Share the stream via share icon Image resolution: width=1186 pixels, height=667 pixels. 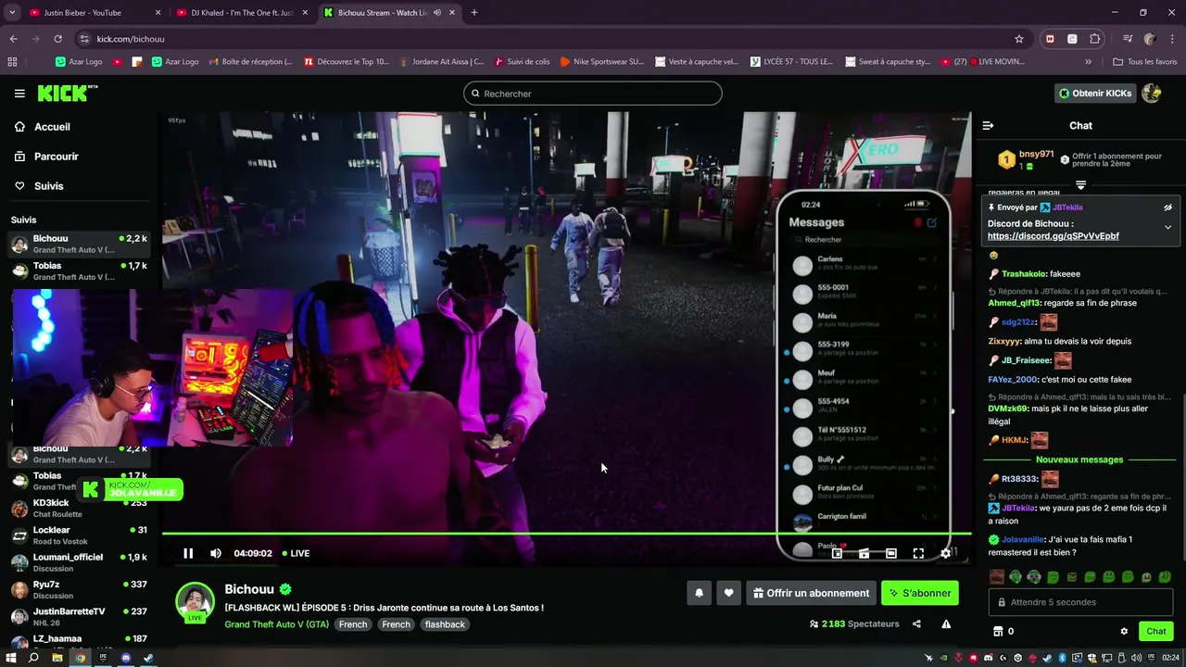(916, 624)
